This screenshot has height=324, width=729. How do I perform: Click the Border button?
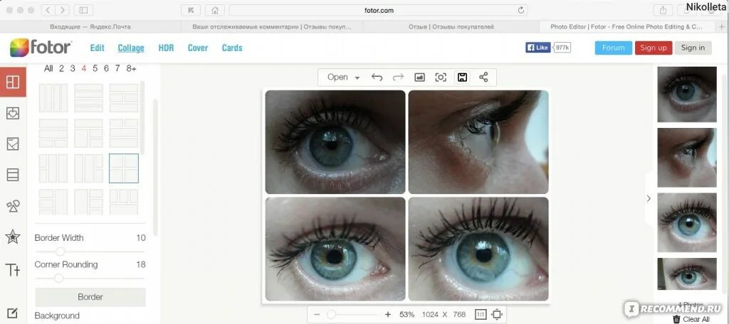(x=90, y=297)
